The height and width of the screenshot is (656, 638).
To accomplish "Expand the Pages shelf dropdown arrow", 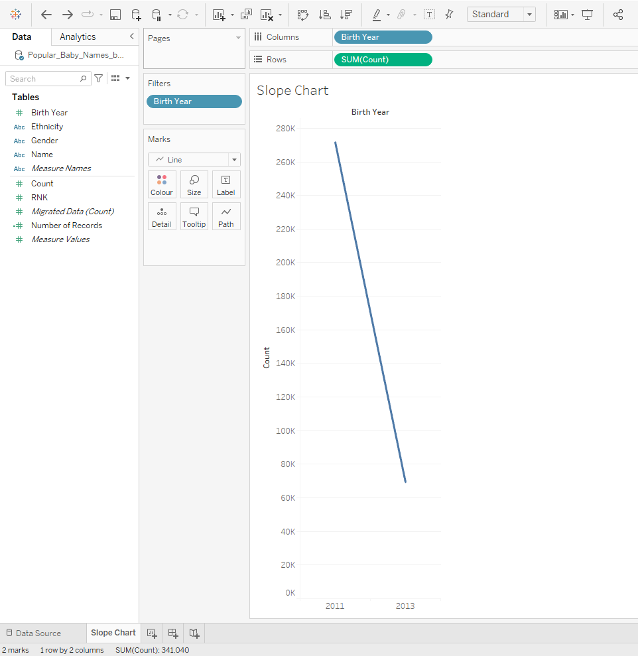I will click(x=238, y=38).
